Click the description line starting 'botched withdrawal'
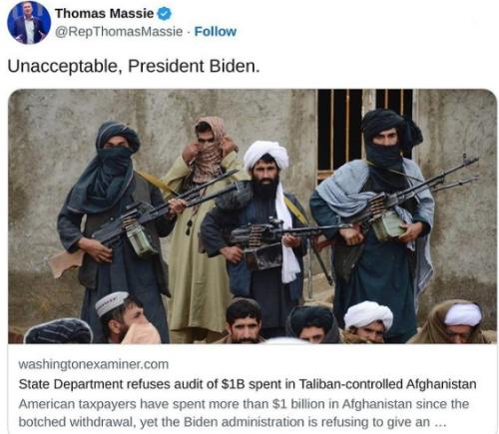499x434 pixels. (x=232, y=422)
